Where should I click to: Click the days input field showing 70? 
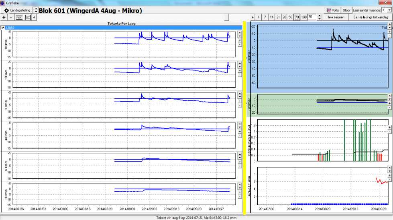(312, 17)
